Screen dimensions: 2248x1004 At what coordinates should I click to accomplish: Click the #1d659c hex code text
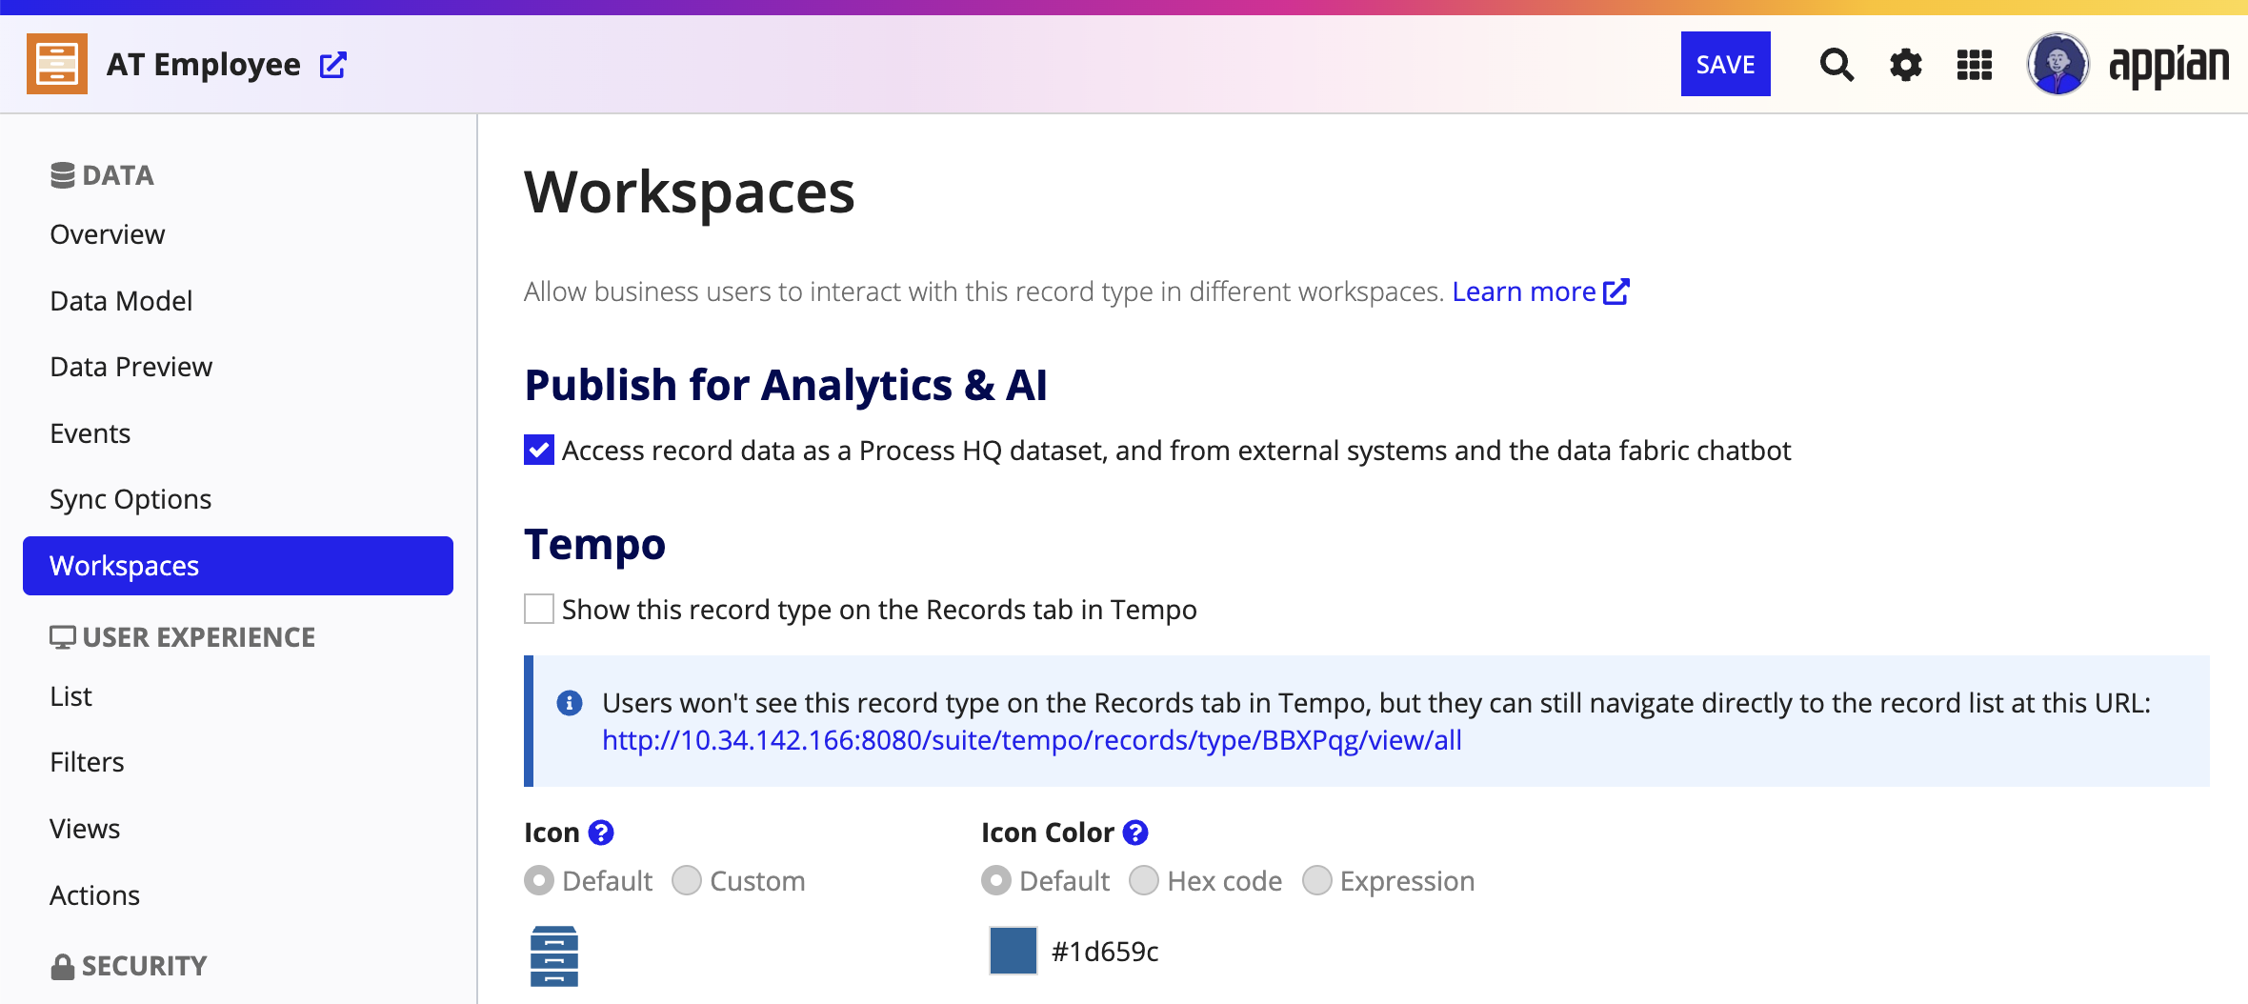click(1105, 952)
